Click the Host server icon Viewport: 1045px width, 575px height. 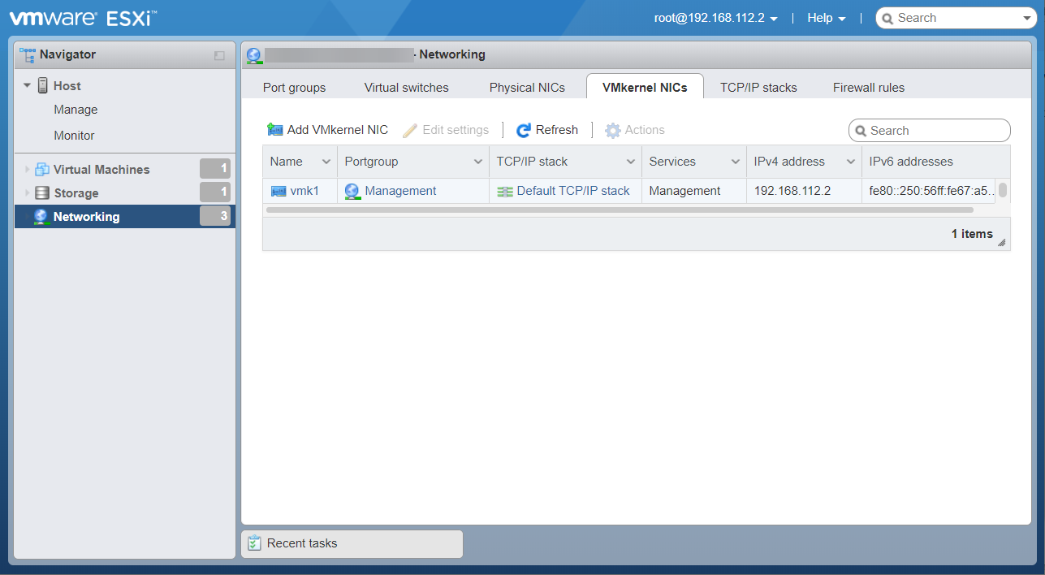pyautogui.click(x=43, y=85)
